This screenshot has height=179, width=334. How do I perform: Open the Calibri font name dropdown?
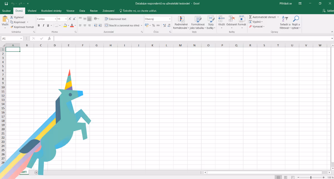tap(55, 19)
